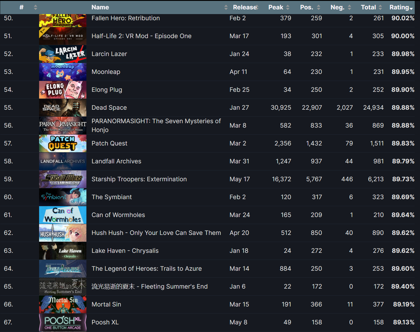
Task: Click the Mar 31 release date
Action: (239, 161)
